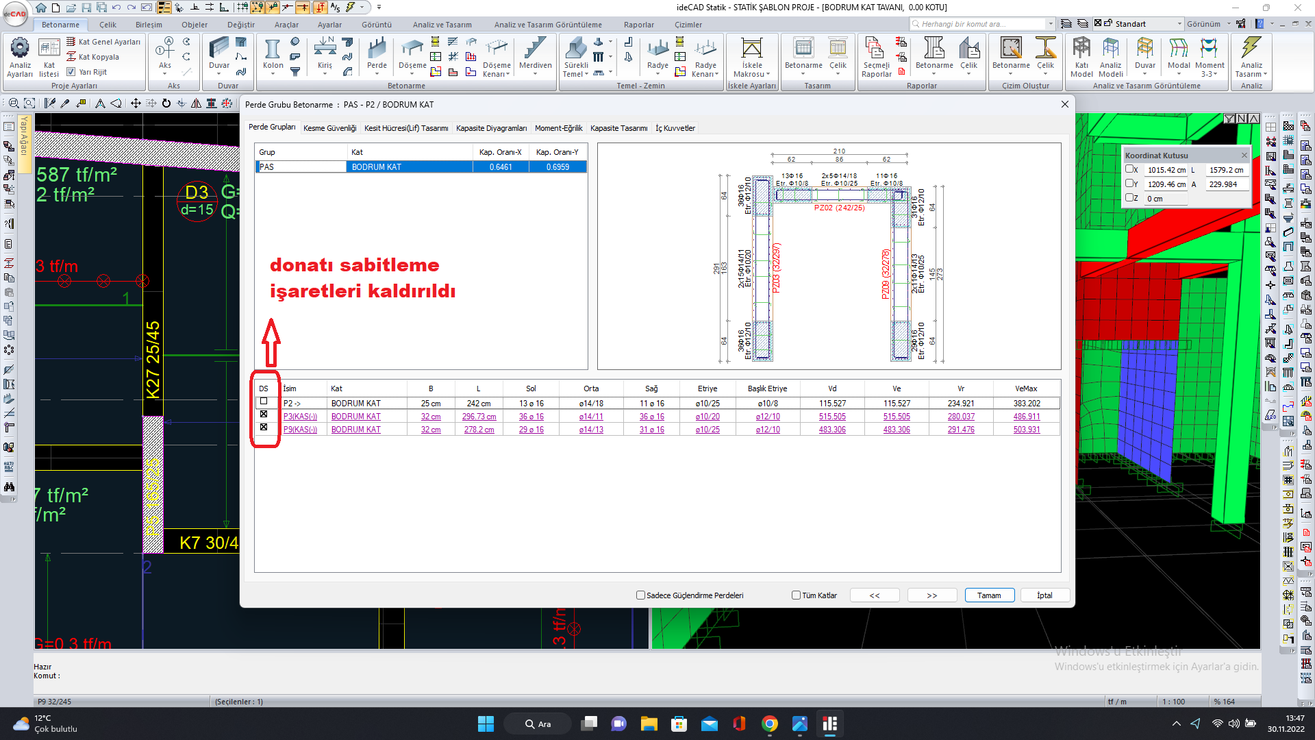Switch to Kesit Hücresi(Lif) Tasarımı tab

[x=406, y=128]
